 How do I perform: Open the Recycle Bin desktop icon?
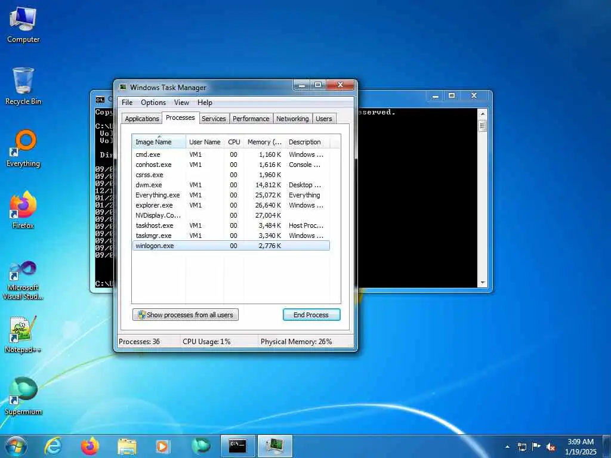23,86
